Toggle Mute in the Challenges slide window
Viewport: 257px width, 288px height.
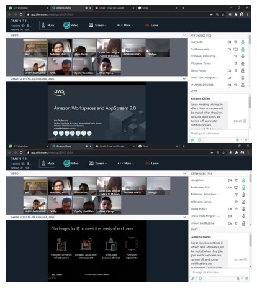click(x=47, y=164)
